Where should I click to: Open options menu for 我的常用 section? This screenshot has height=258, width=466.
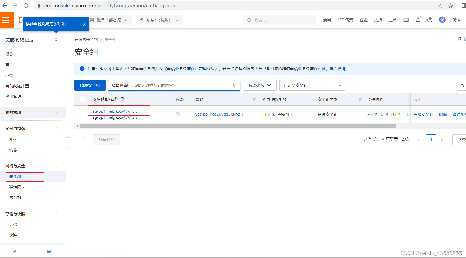tap(57, 113)
